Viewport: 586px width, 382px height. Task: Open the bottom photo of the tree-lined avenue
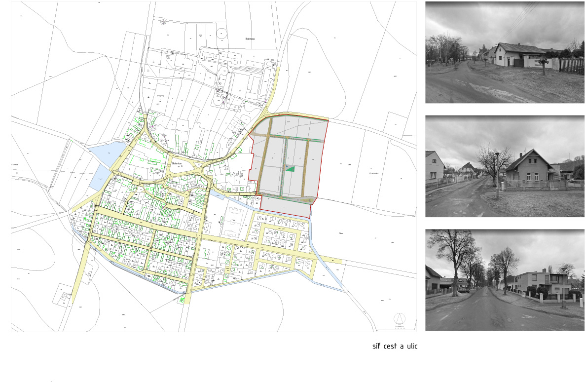pyautogui.click(x=505, y=280)
